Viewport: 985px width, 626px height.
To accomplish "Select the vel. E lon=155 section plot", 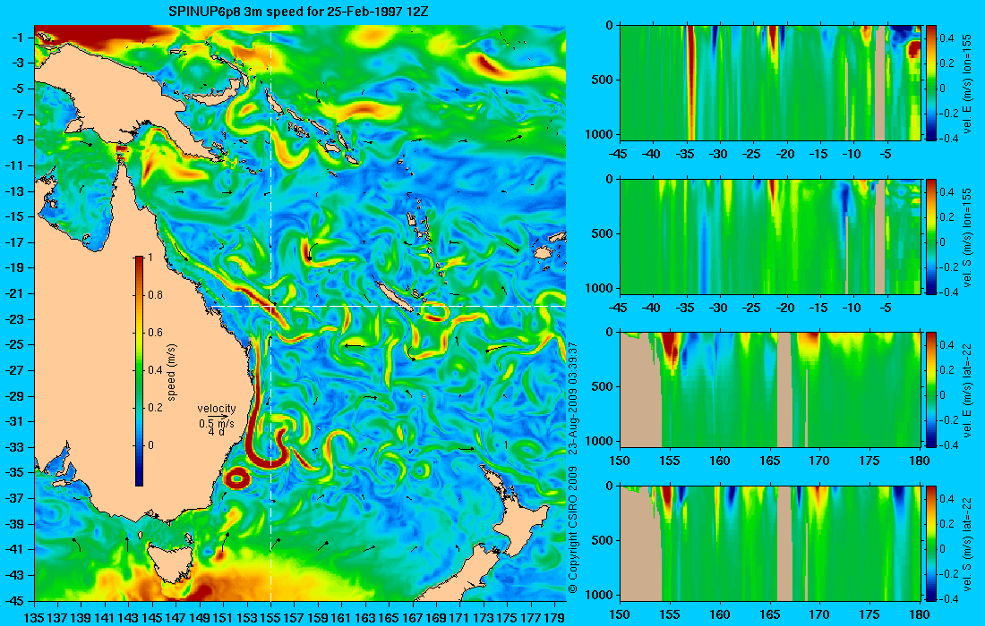I will pyautogui.click(x=770, y=83).
